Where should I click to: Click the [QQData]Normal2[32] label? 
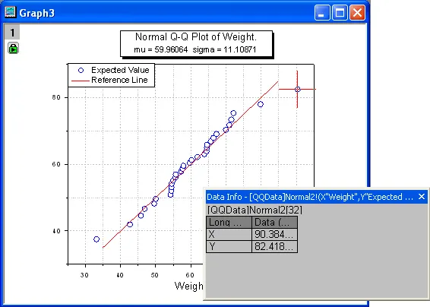(255, 210)
